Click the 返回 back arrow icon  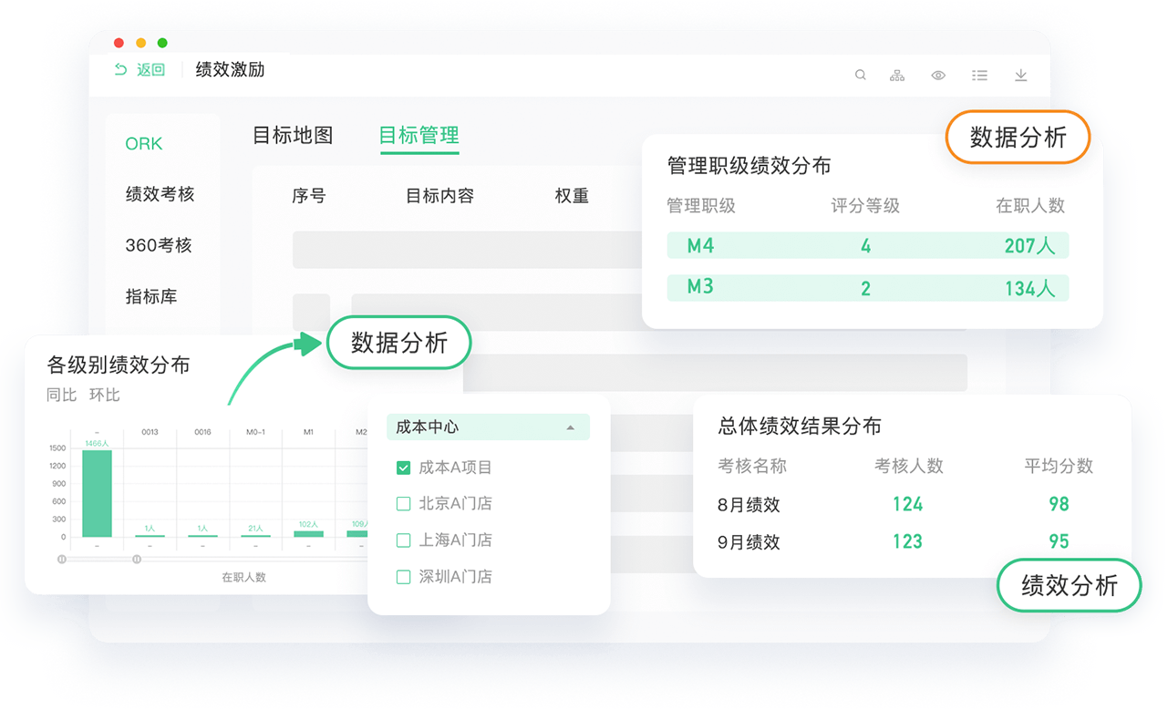coord(120,70)
